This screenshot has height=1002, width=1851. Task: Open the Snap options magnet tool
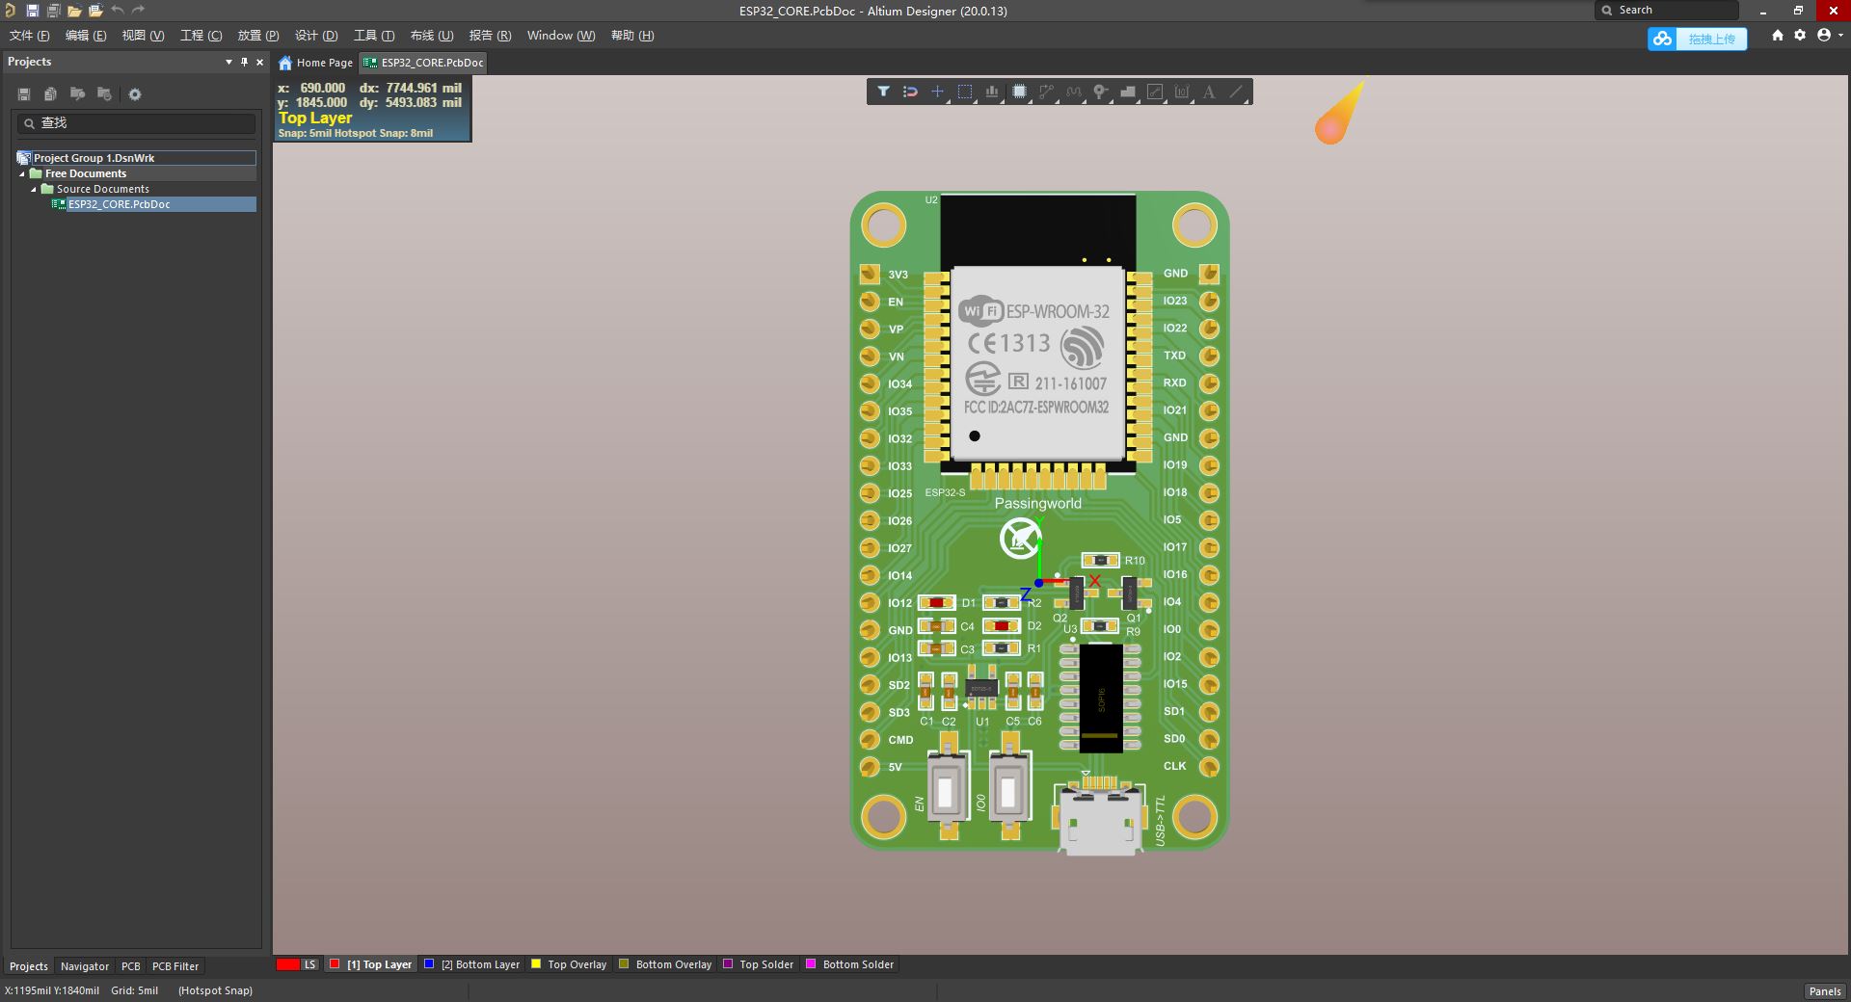click(x=910, y=92)
